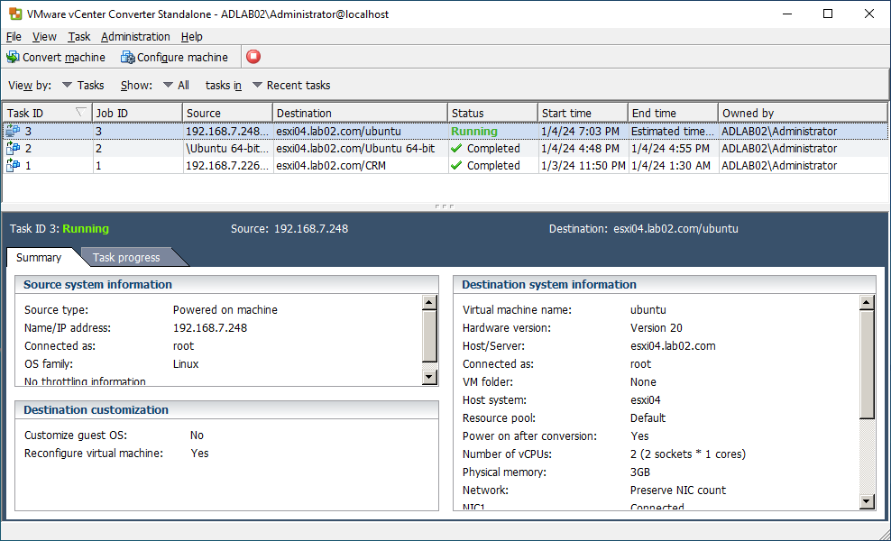Open the Help menu
Screen dimensions: 891x541
(191, 36)
